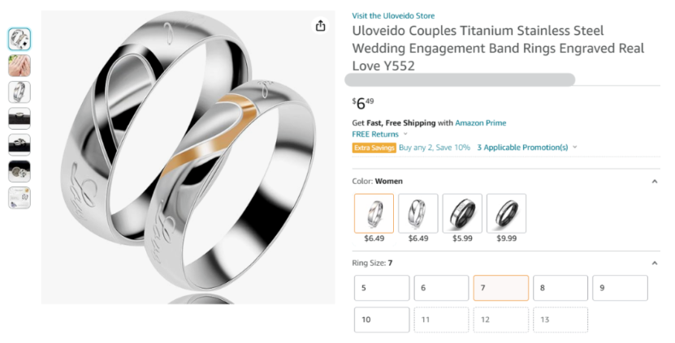Collapse the Color section chevron

pyautogui.click(x=655, y=182)
